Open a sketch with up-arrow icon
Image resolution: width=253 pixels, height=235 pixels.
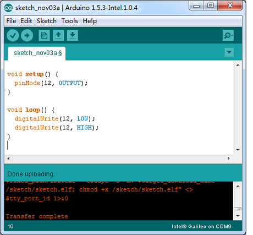(58, 35)
